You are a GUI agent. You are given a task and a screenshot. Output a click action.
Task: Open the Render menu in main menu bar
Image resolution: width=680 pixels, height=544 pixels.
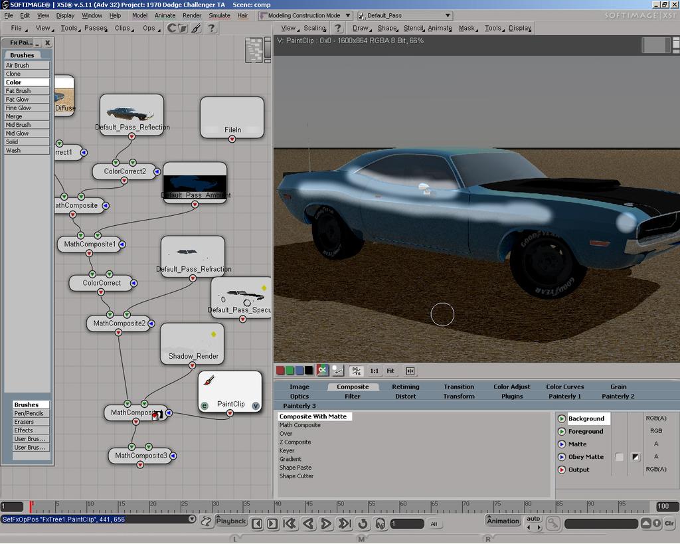(192, 16)
